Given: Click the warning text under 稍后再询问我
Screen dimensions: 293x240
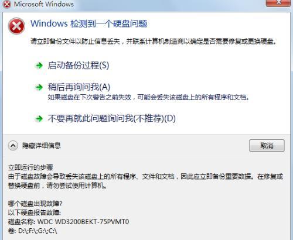Looking at the screenshot, I should (x=148, y=97).
